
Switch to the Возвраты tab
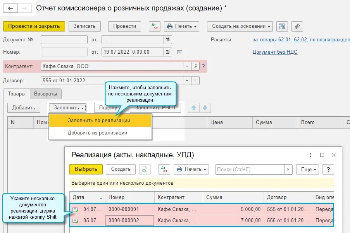click(x=45, y=94)
